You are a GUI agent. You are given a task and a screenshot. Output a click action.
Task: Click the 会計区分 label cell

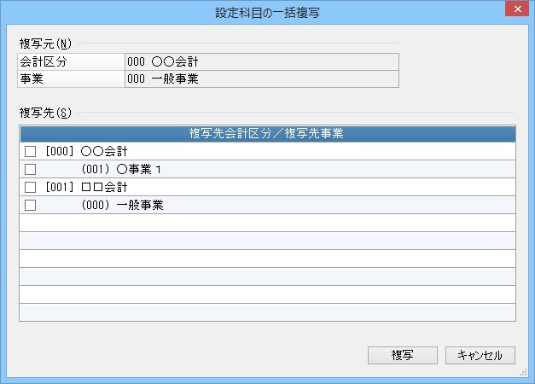72,61
